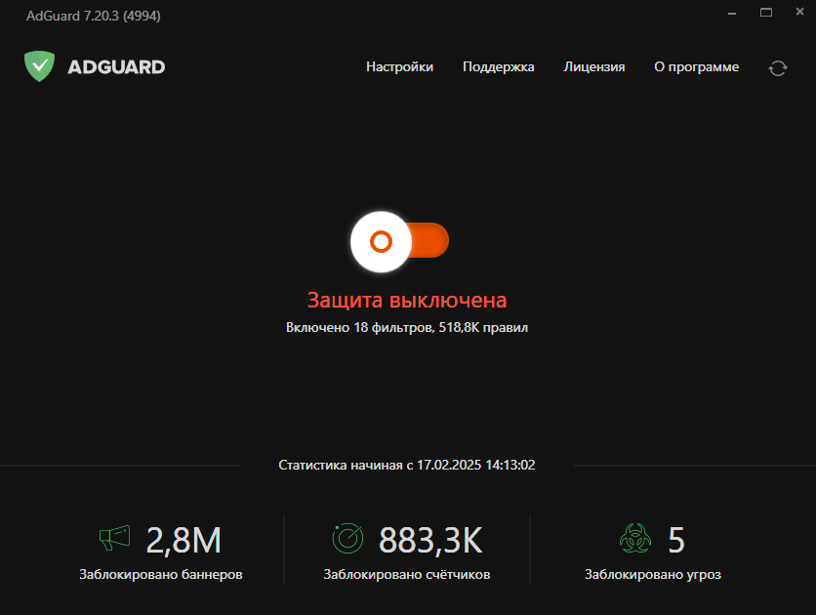This screenshot has width=816, height=615.
Task: Click the biohazard blocked threats icon
Action: coord(635,538)
